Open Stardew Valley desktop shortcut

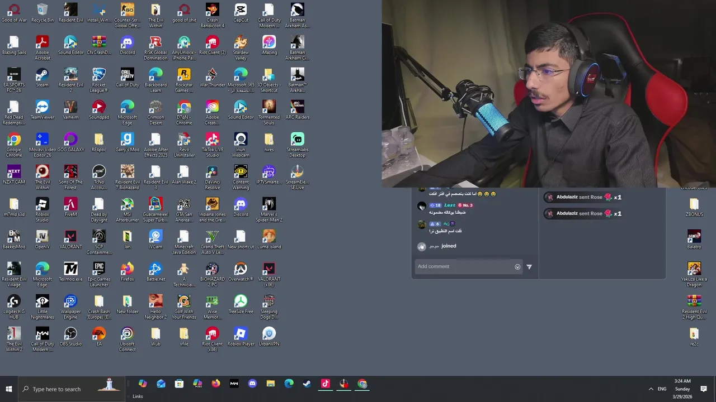[x=241, y=48]
